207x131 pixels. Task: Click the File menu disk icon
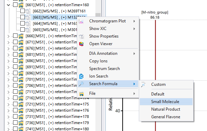click(x=81, y=94)
